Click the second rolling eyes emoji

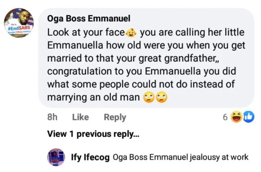click(x=161, y=98)
